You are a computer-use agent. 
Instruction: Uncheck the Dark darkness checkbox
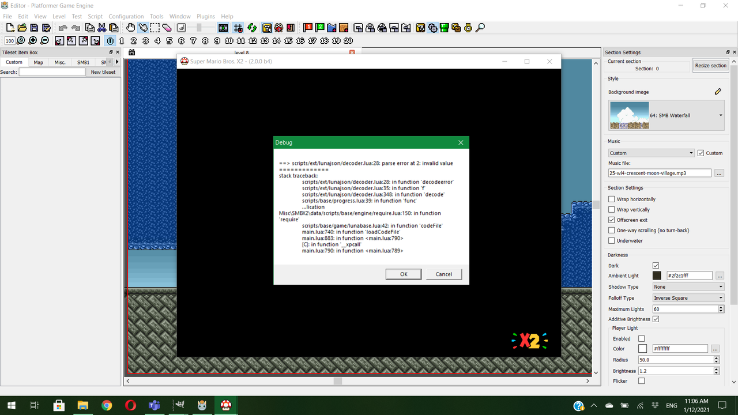[x=656, y=265]
